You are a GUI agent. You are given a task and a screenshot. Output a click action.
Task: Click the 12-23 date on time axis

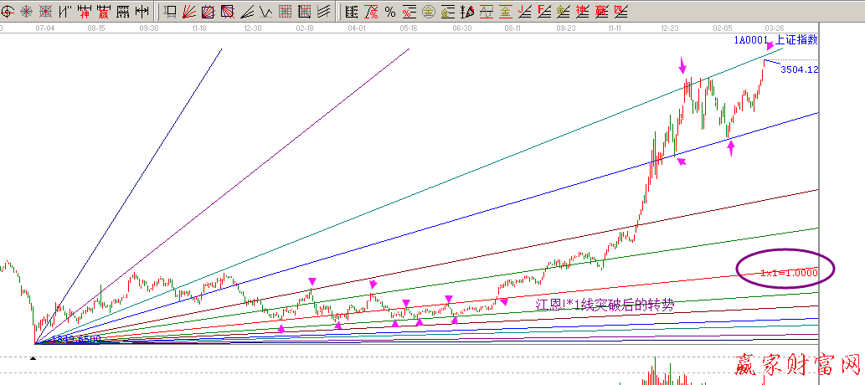[670, 28]
